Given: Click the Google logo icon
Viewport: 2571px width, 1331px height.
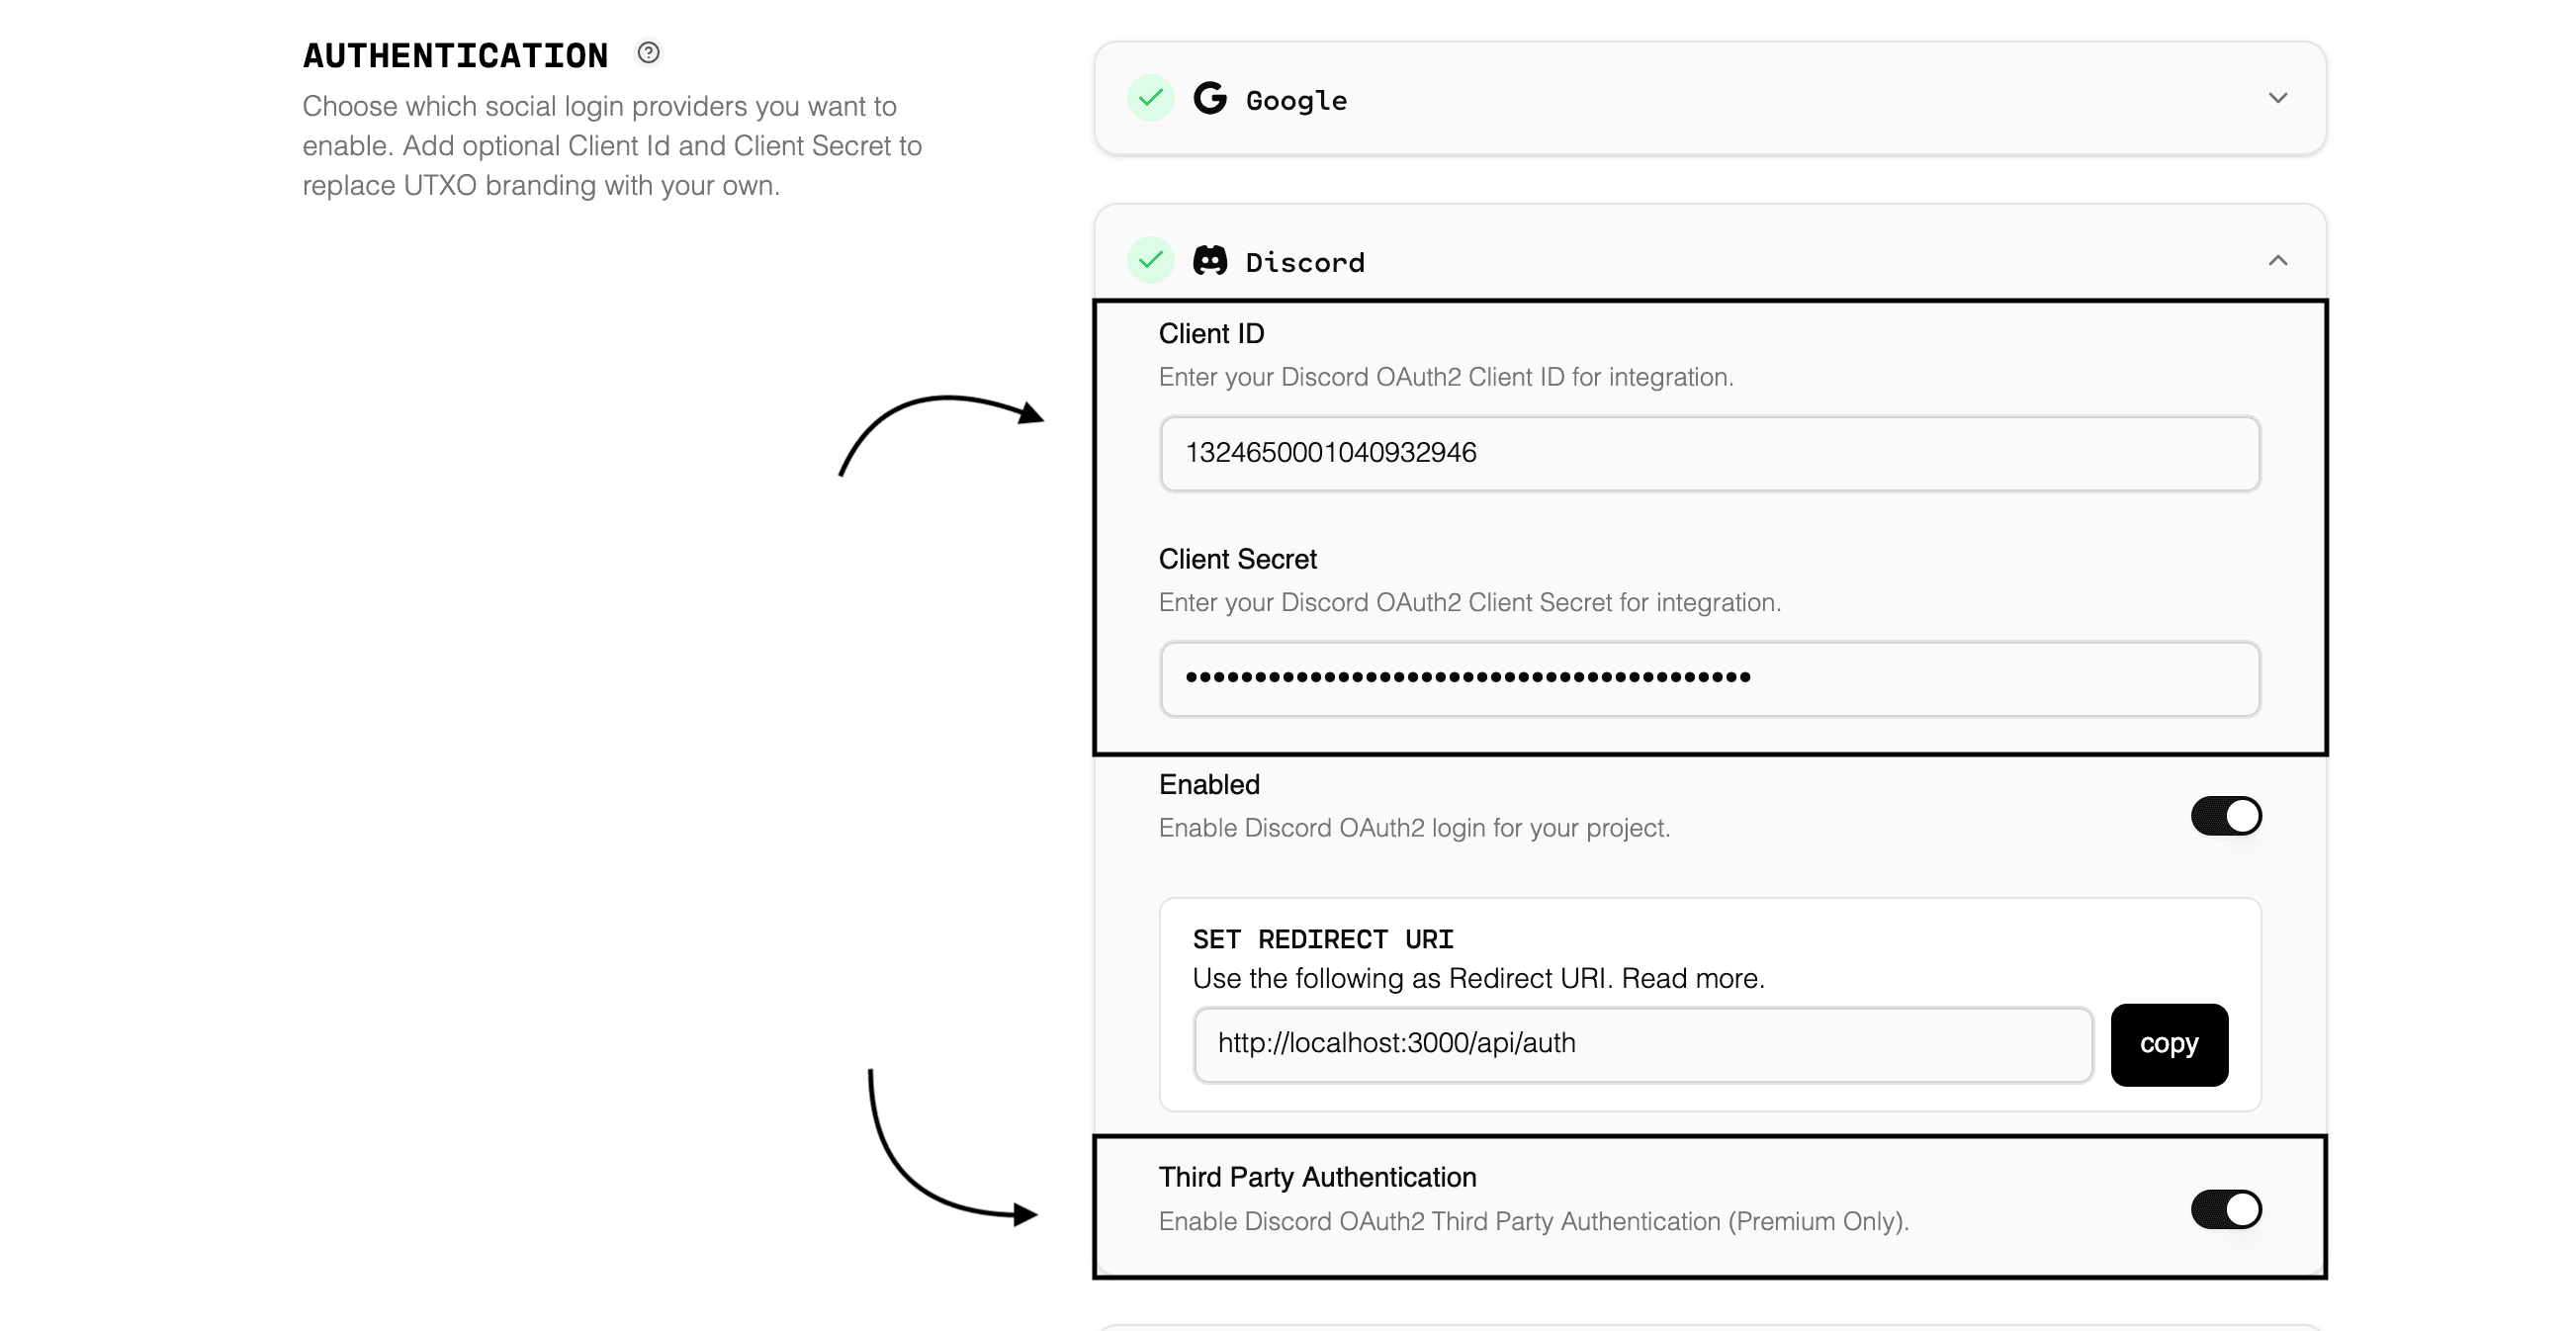Looking at the screenshot, I should click(x=1209, y=99).
